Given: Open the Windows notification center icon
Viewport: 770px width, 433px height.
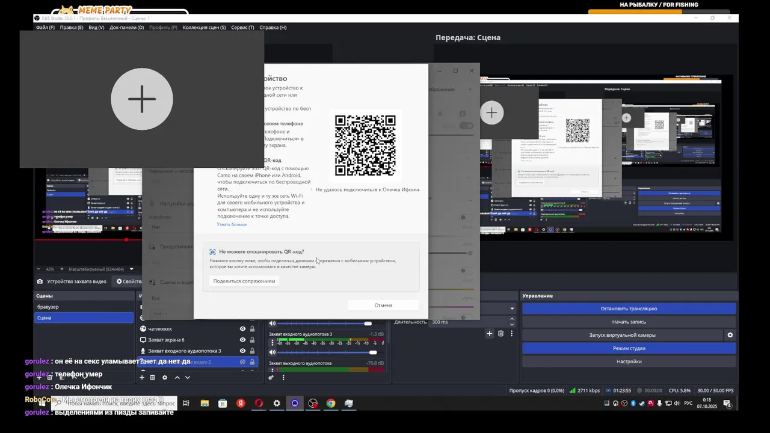Looking at the screenshot, I should pos(727,404).
